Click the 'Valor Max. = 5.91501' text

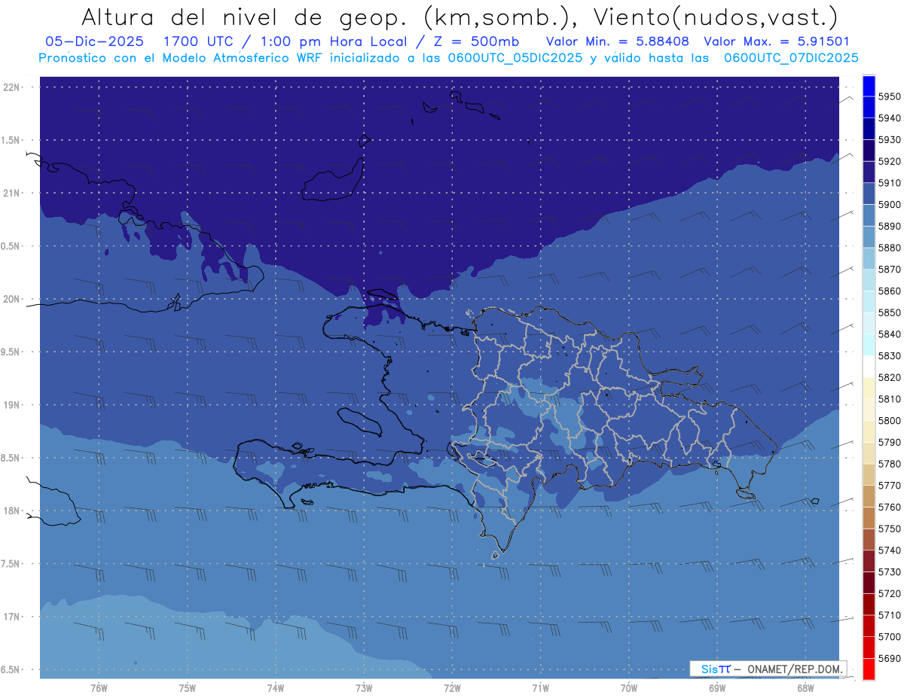(x=778, y=42)
